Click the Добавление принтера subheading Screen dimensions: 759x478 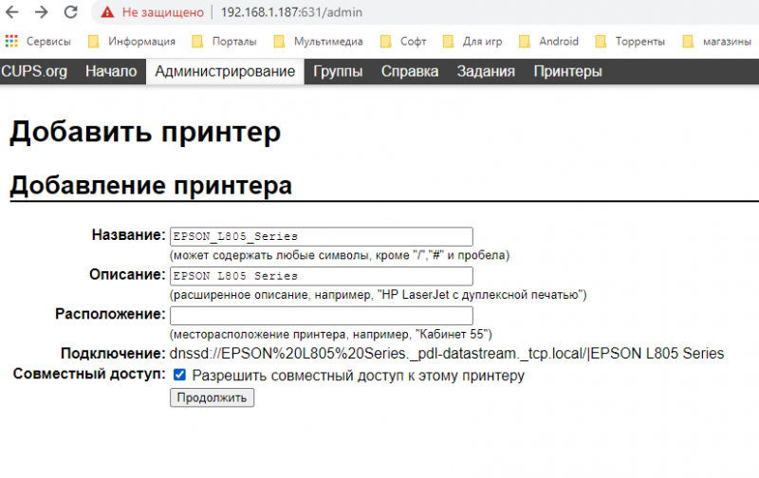[x=151, y=185]
